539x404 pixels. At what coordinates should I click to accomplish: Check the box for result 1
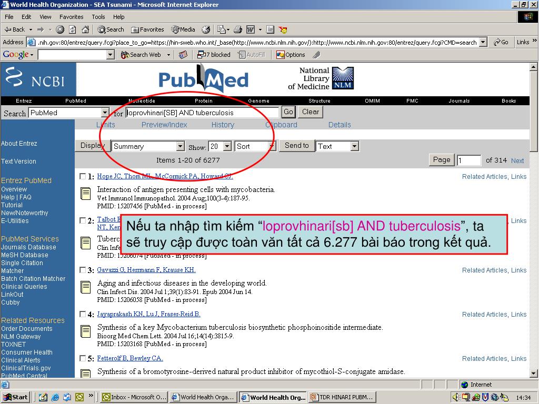click(83, 176)
